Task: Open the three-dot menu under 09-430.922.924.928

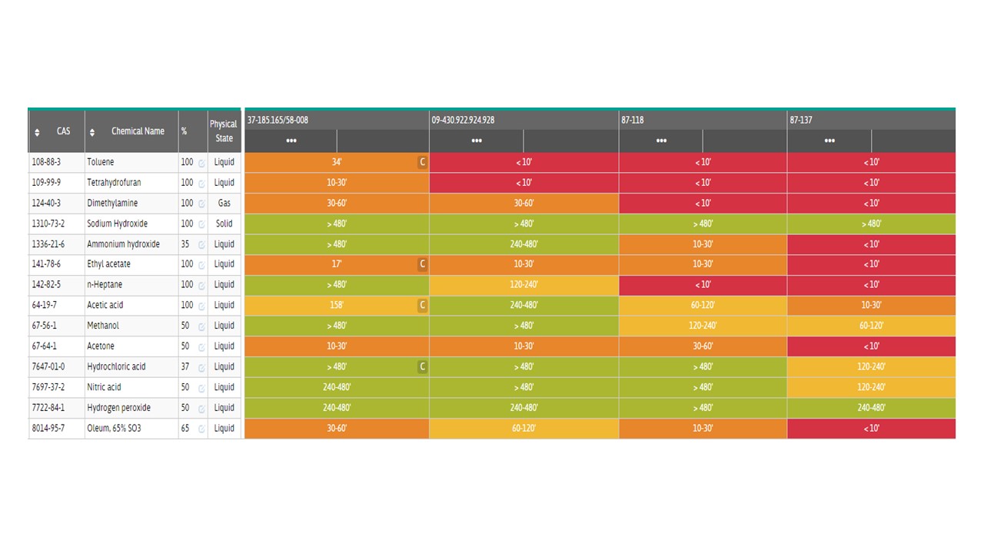Action: point(477,141)
